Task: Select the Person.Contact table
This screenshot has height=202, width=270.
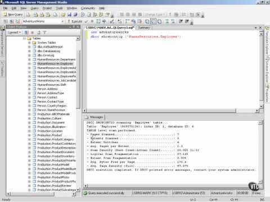Action: point(47,98)
